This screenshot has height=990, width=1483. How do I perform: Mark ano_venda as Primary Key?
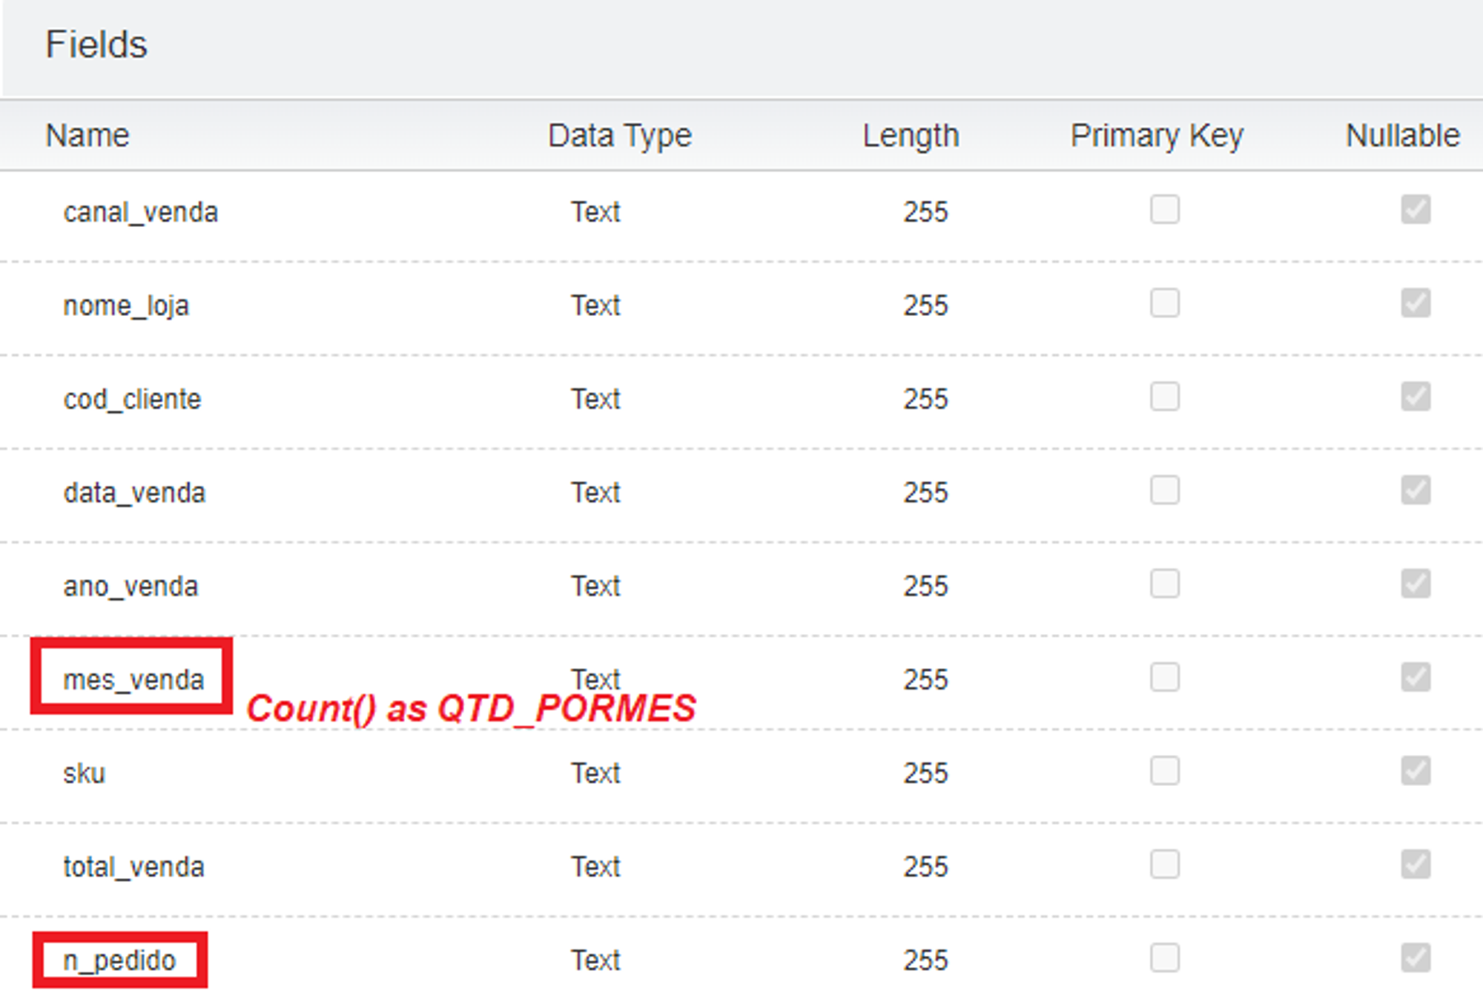(x=1164, y=584)
